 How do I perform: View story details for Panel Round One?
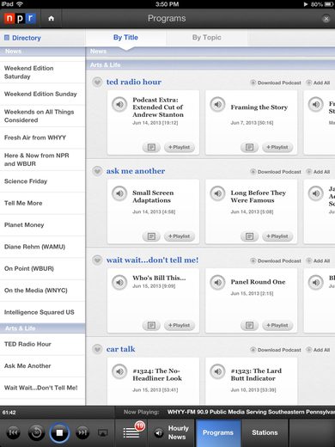pos(250,326)
